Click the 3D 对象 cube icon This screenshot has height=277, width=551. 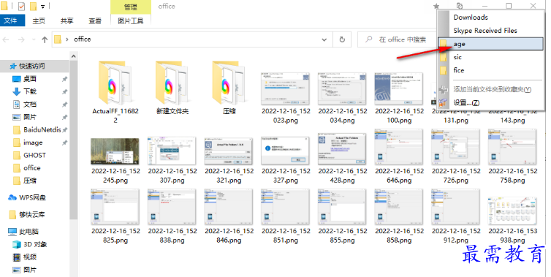pos(17,244)
